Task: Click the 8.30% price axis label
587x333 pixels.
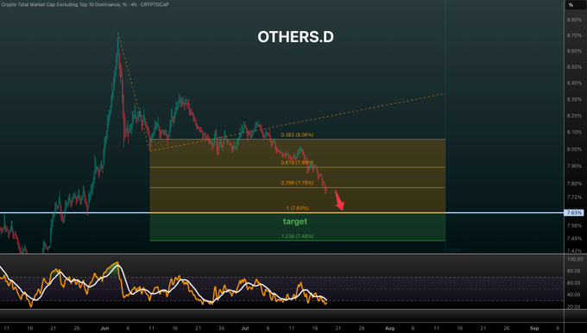Action: [574, 99]
